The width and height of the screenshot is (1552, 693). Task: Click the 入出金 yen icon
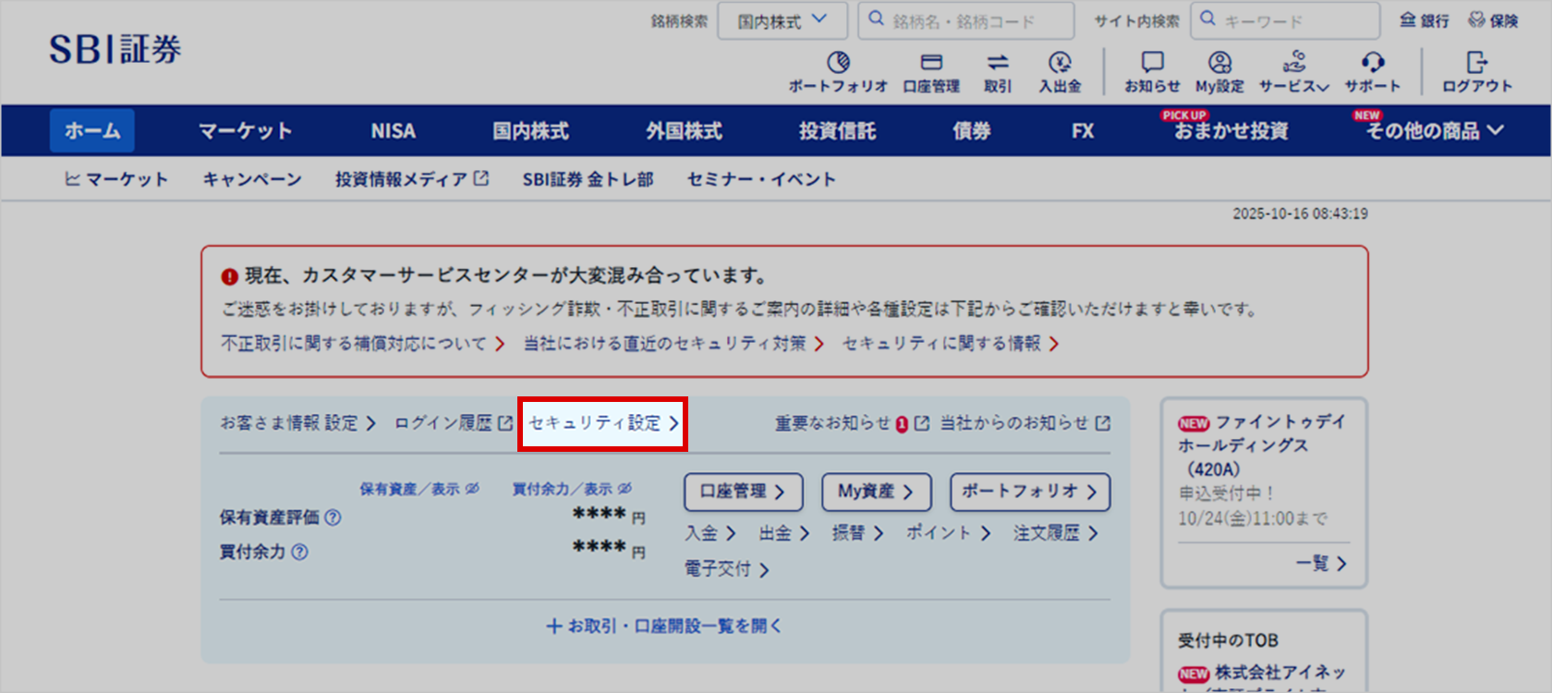coord(1060,63)
